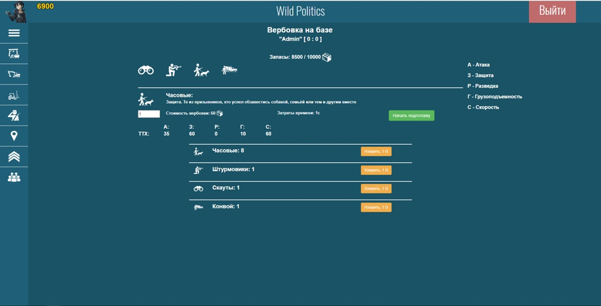Viewport: 601px width, 306px height.
Task: Click the "Штурмовики: 1" queue entry text
Action: point(233,169)
